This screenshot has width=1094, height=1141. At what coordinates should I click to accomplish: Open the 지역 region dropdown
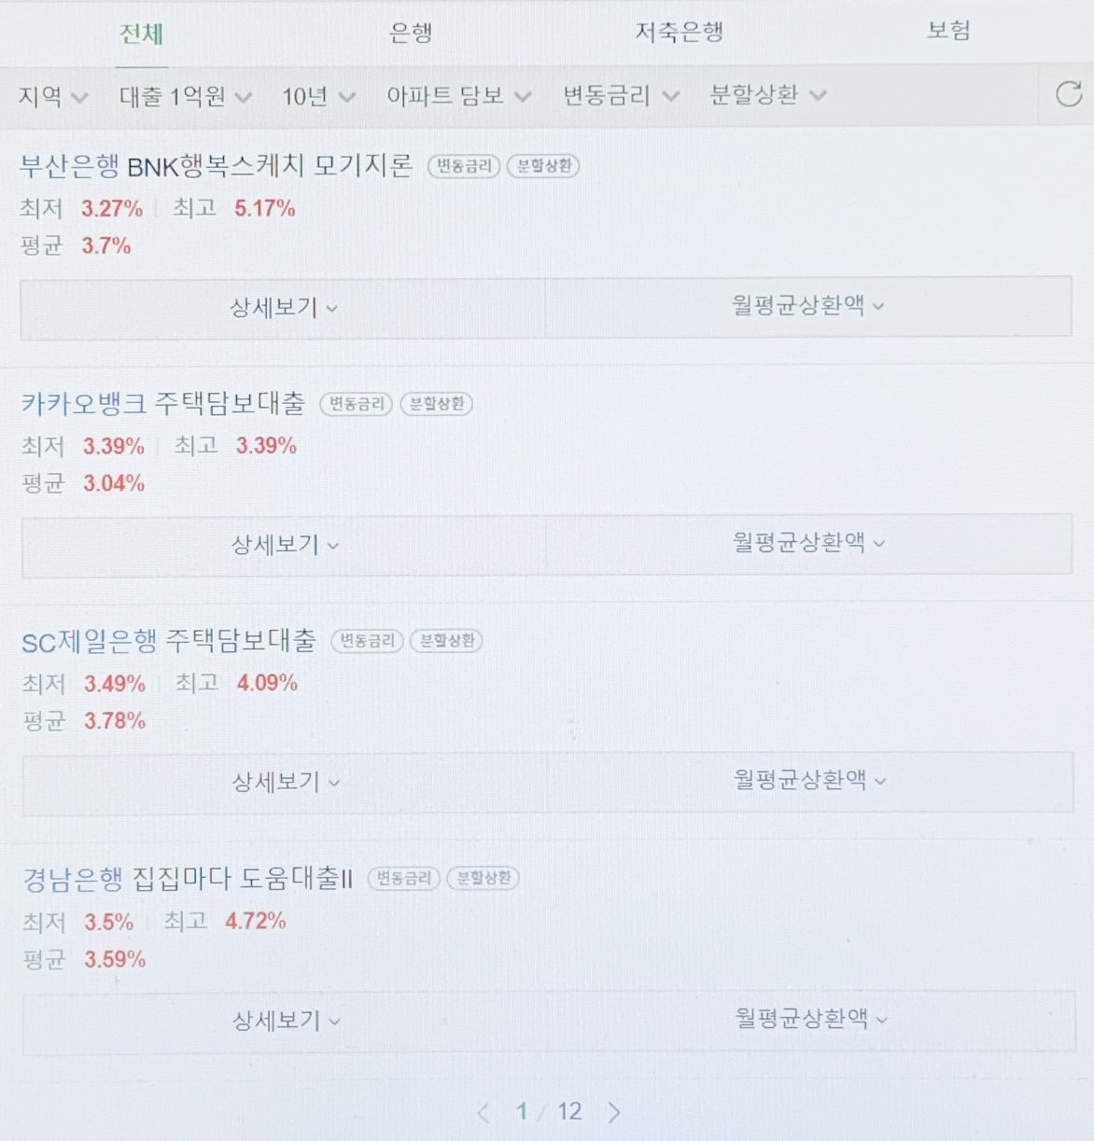[x=53, y=96]
